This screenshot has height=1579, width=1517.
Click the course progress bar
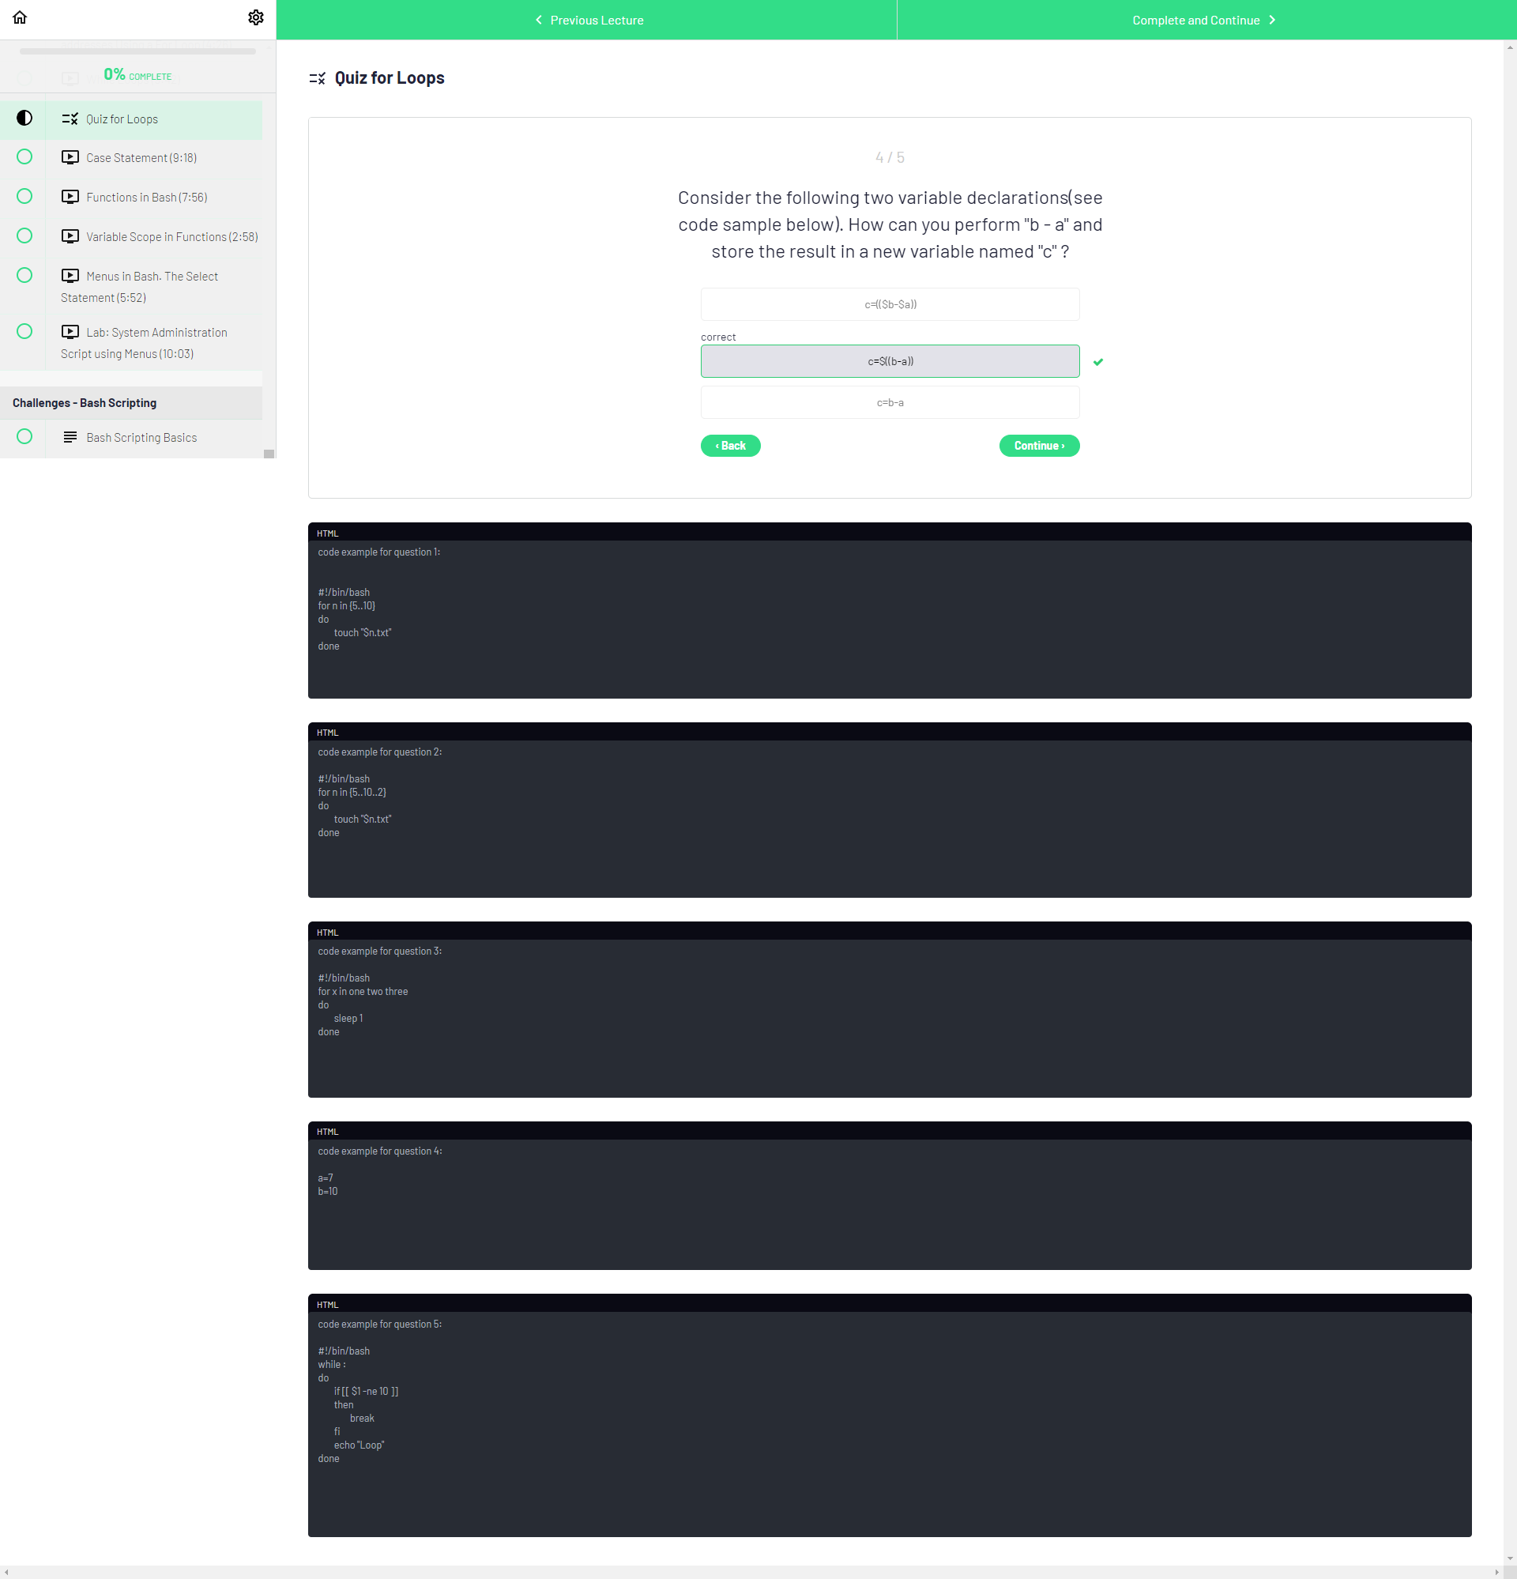(137, 51)
